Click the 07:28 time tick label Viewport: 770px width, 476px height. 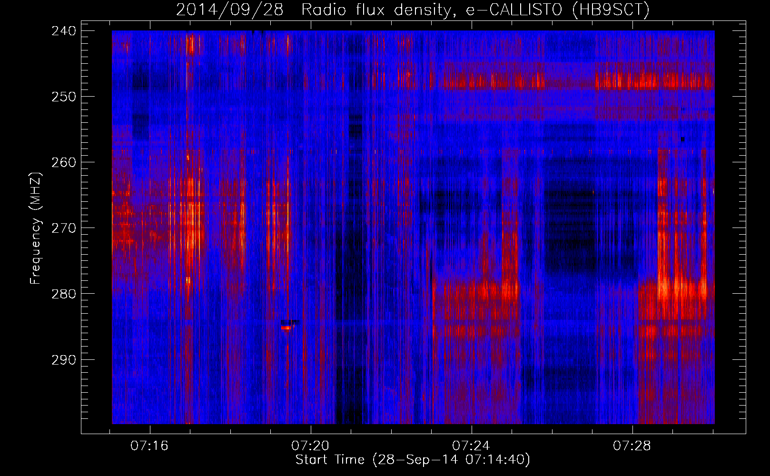pyautogui.click(x=632, y=446)
